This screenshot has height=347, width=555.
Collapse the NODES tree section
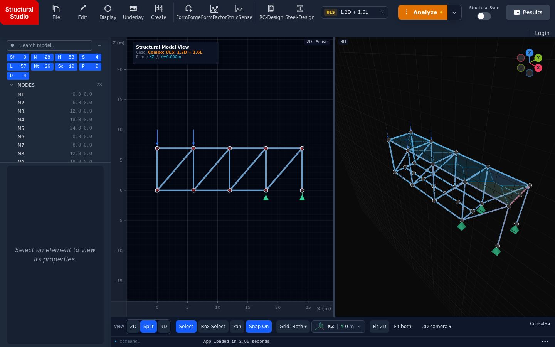[x=12, y=85]
